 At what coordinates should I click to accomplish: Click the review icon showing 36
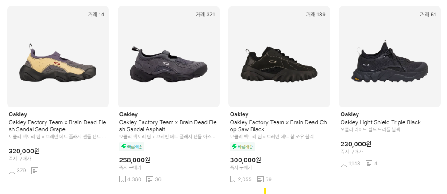pyautogui.click(x=150, y=179)
